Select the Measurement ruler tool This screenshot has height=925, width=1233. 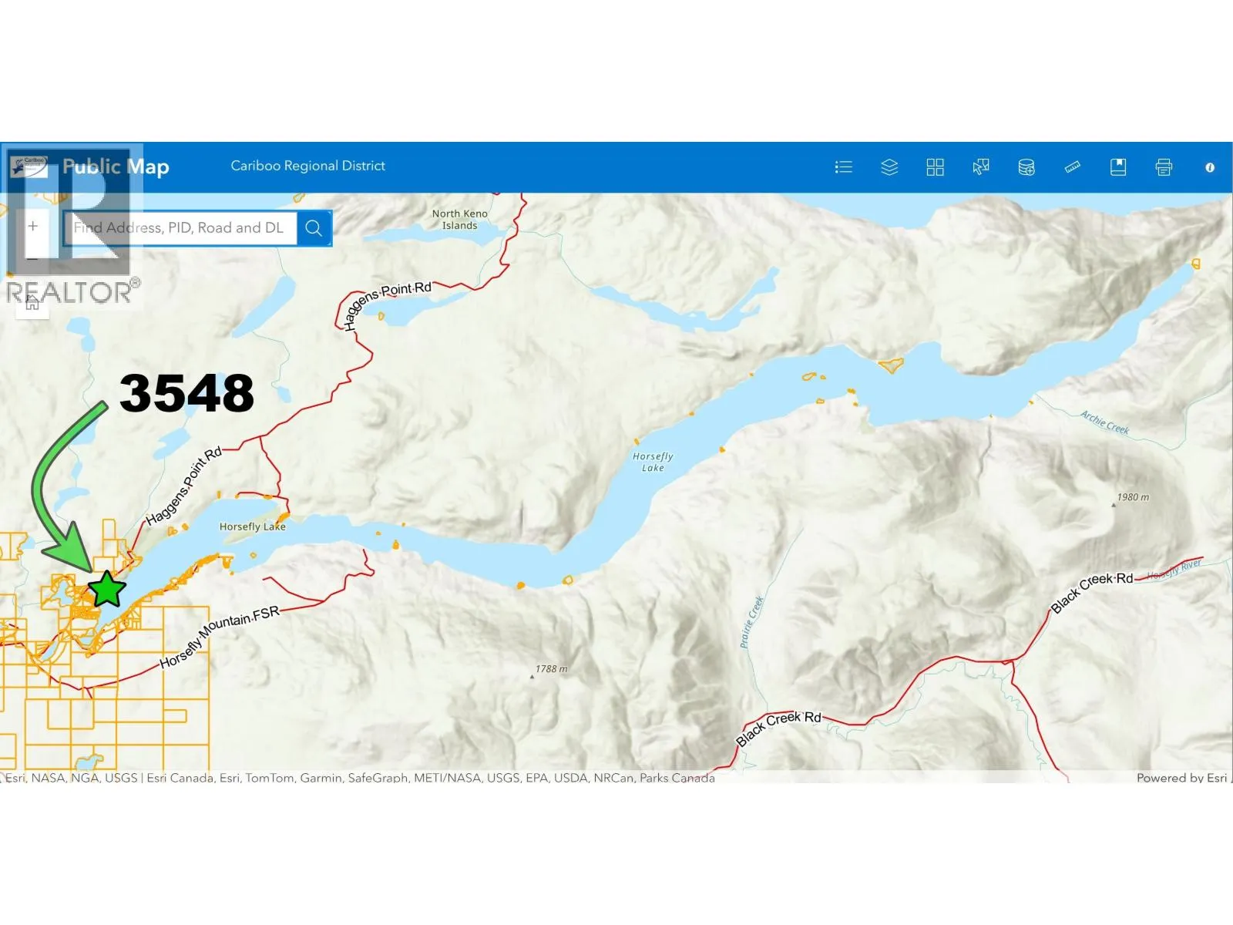(1072, 167)
